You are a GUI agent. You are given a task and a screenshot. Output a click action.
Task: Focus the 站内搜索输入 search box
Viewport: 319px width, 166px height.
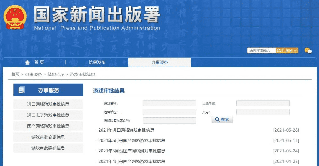(x=261, y=50)
